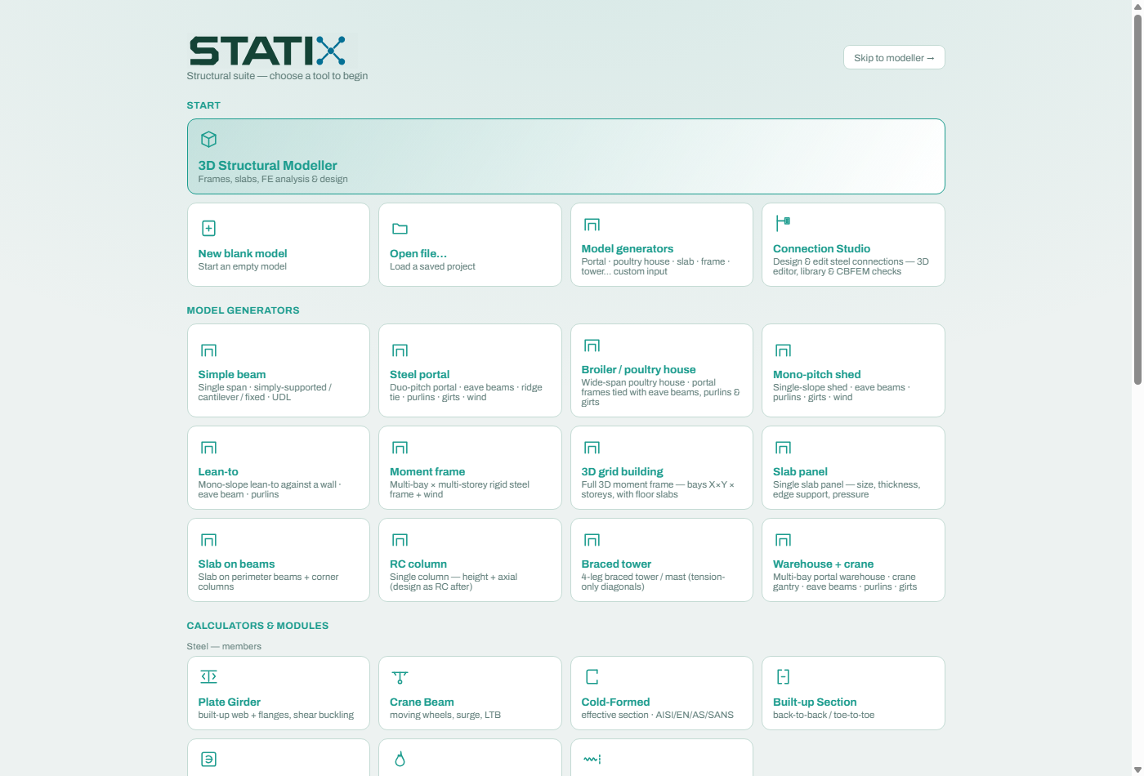Click 'back-to-back / toe-to-toe' text
Viewport: 1144px width, 776px height.
[x=824, y=715]
